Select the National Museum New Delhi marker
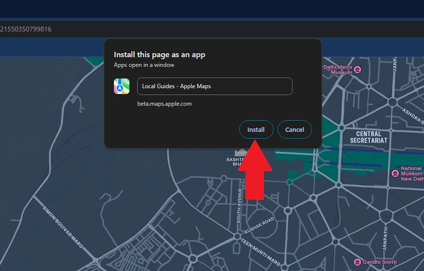Viewport: 424px width, 271px height. tap(395, 173)
